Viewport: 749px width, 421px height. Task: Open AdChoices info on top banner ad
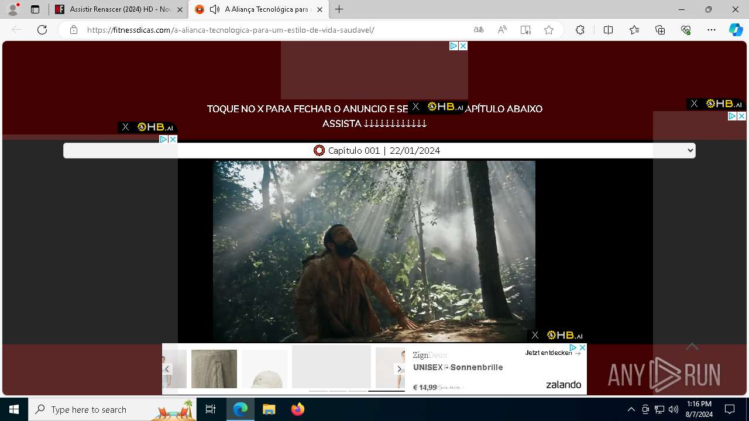(x=453, y=46)
